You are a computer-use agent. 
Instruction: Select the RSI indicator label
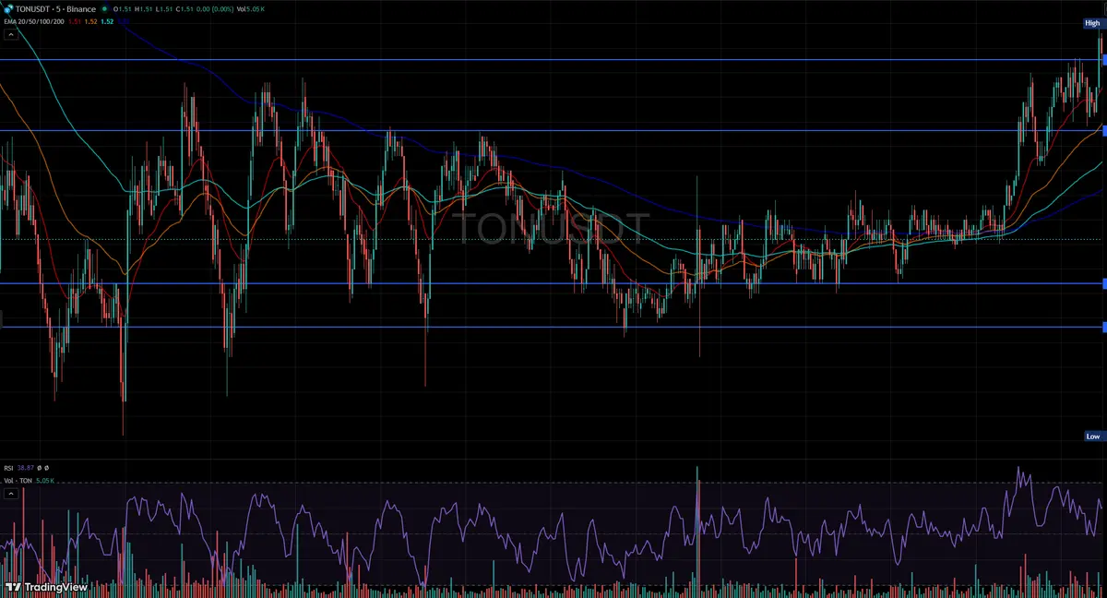[x=8, y=468]
